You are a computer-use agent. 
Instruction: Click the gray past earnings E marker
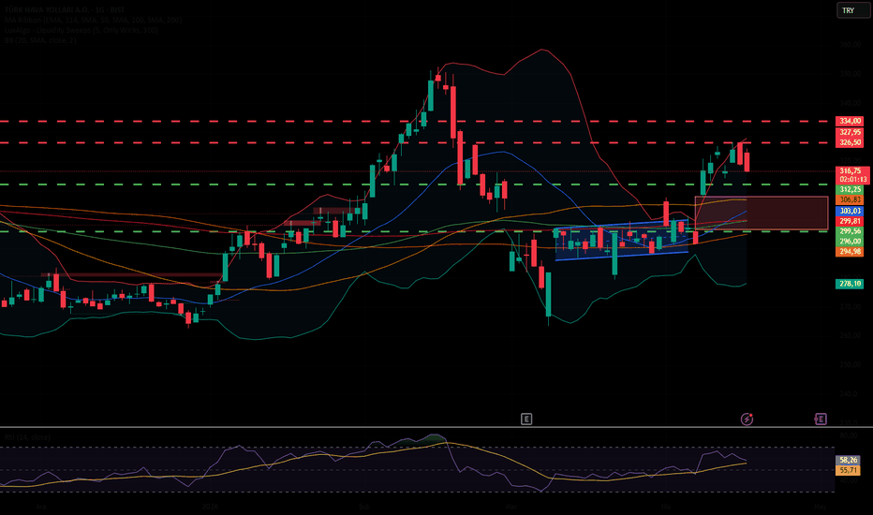click(x=526, y=419)
